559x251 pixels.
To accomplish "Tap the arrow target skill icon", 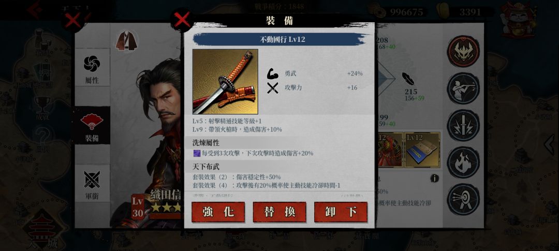I will 463,199.
